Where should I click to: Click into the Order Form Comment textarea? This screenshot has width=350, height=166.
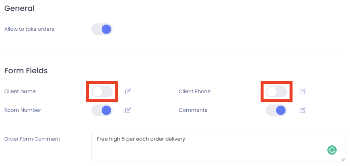[x=218, y=146]
